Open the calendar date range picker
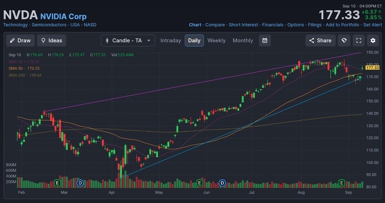Screen dimensions: 385x203 (x=265, y=41)
